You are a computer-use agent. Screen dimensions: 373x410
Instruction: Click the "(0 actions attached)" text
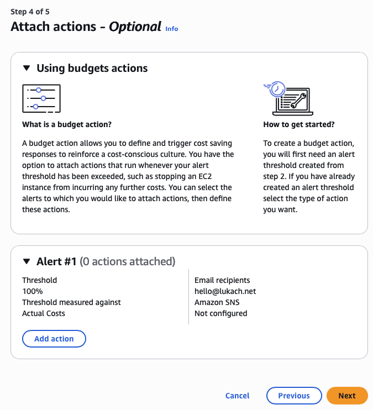127,261
